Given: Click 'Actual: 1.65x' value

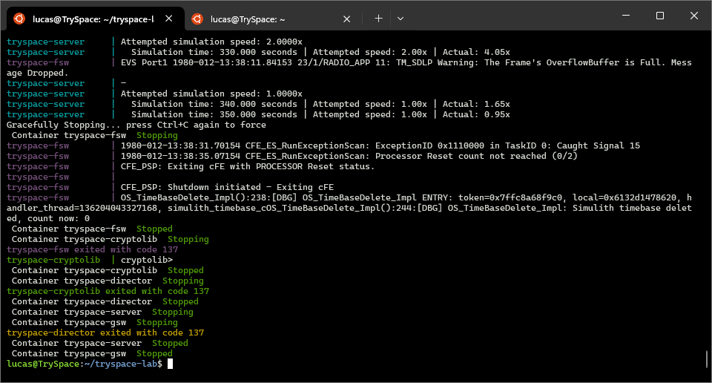Looking at the screenshot, I should click(x=476, y=104).
